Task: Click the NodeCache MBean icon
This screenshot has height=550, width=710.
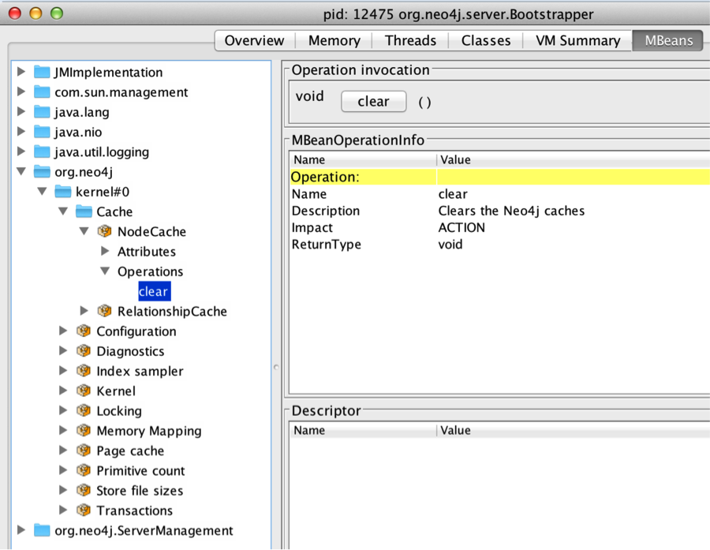Action: 105,231
